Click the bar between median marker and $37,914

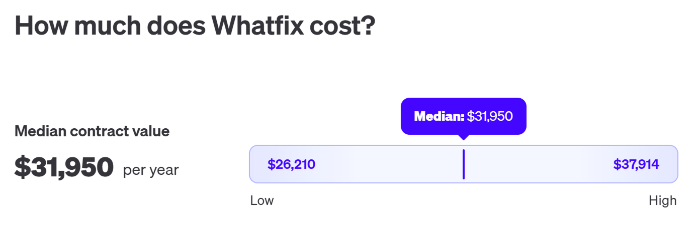[539, 164]
